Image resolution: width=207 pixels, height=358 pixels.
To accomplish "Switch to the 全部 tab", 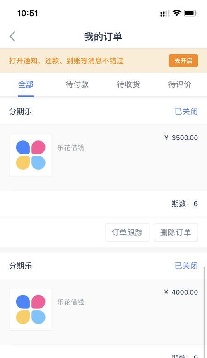I will pyautogui.click(x=26, y=84).
